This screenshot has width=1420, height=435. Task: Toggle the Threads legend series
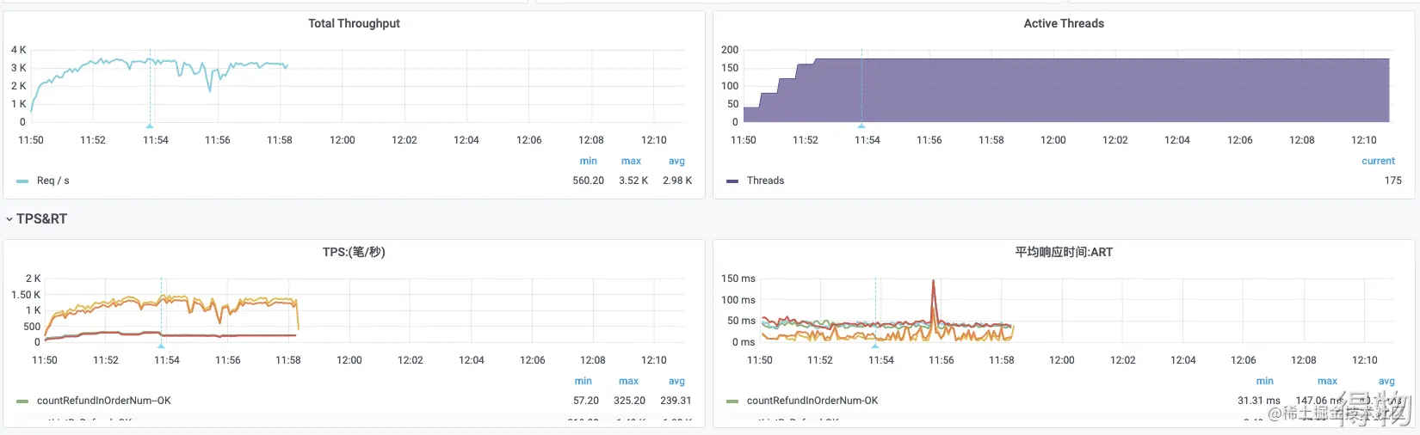[765, 181]
